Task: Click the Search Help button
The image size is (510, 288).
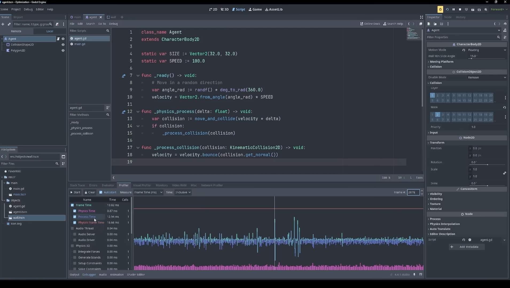Action: [393, 24]
